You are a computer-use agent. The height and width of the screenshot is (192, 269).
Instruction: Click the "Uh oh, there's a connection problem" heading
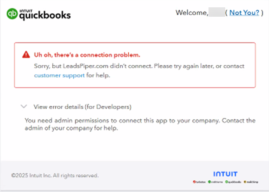(87, 55)
